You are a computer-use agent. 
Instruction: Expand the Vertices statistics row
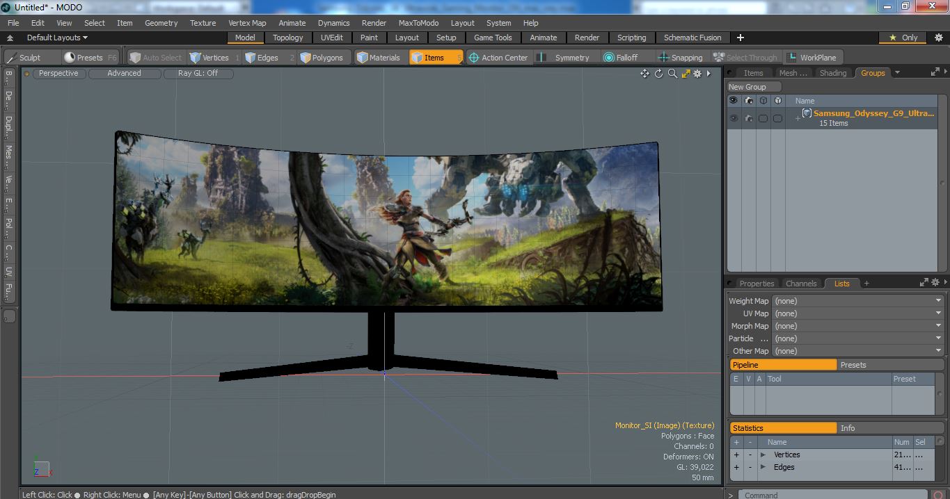[x=763, y=455]
